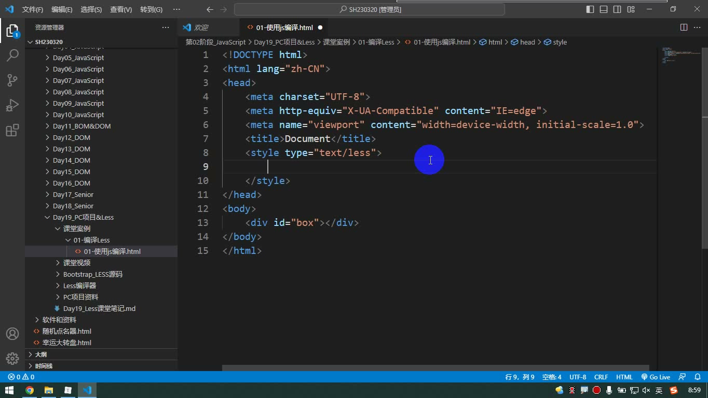
Task: Switch to the 欢迎 tab
Action: point(201,27)
